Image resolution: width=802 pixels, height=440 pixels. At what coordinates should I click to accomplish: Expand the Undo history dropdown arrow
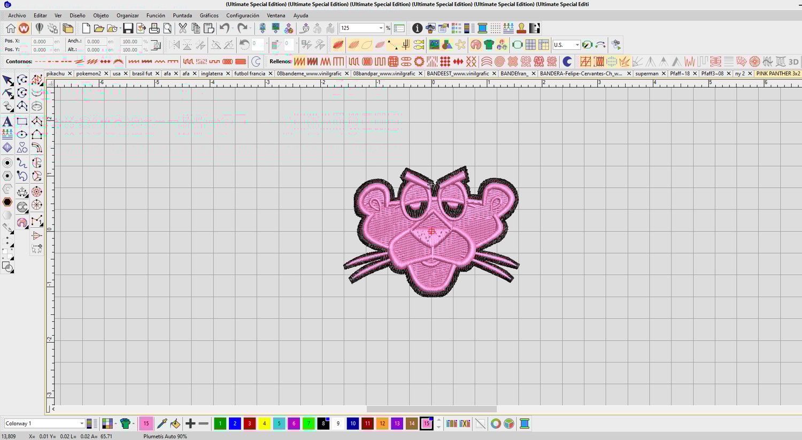234,28
